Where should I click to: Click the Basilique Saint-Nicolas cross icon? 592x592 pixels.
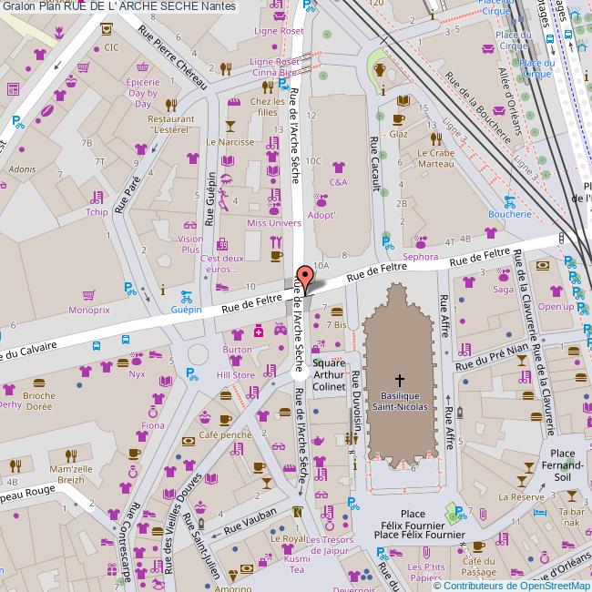click(x=399, y=379)
